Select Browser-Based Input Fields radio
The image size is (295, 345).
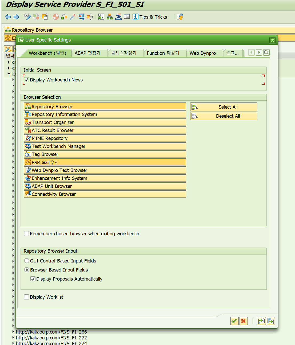click(x=27, y=270)
